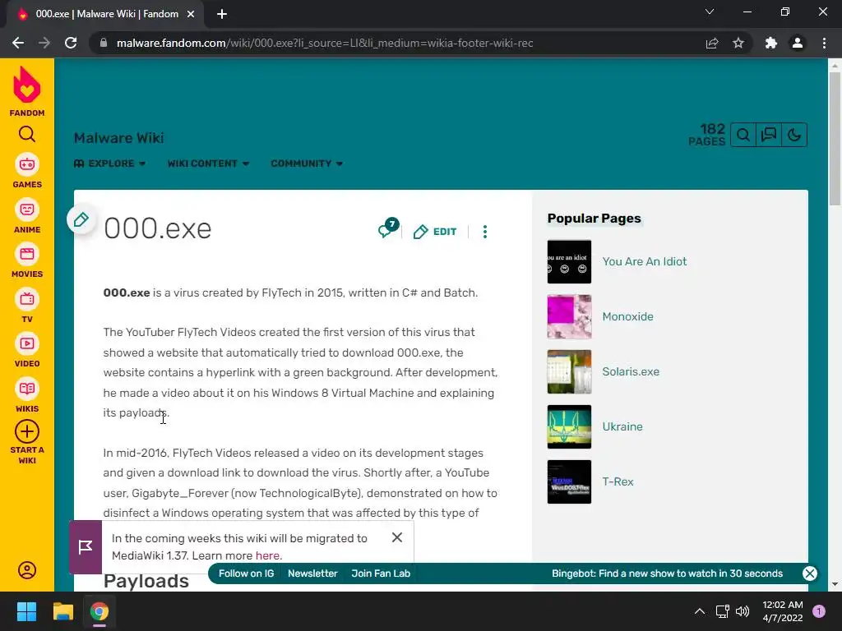Click Follow on IG in bottom bar
The image size is (842, 631).
click(x=246, y=573)
